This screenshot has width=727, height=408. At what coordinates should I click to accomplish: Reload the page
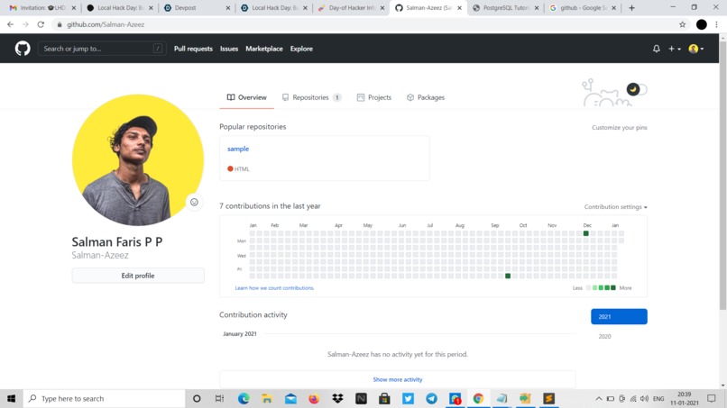click(x=41, y=24)
